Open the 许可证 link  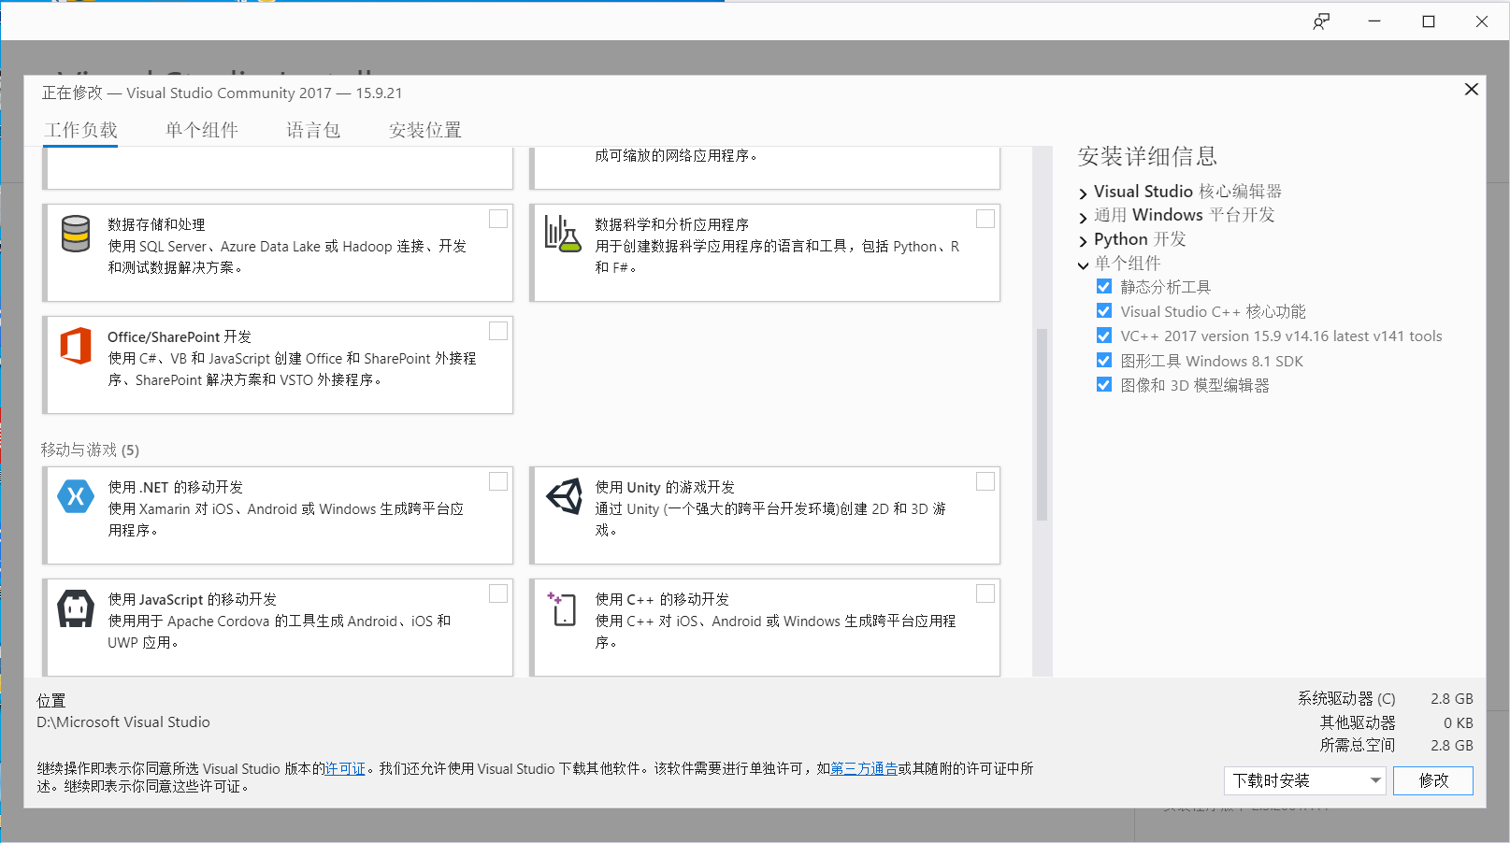click(345, 769)
